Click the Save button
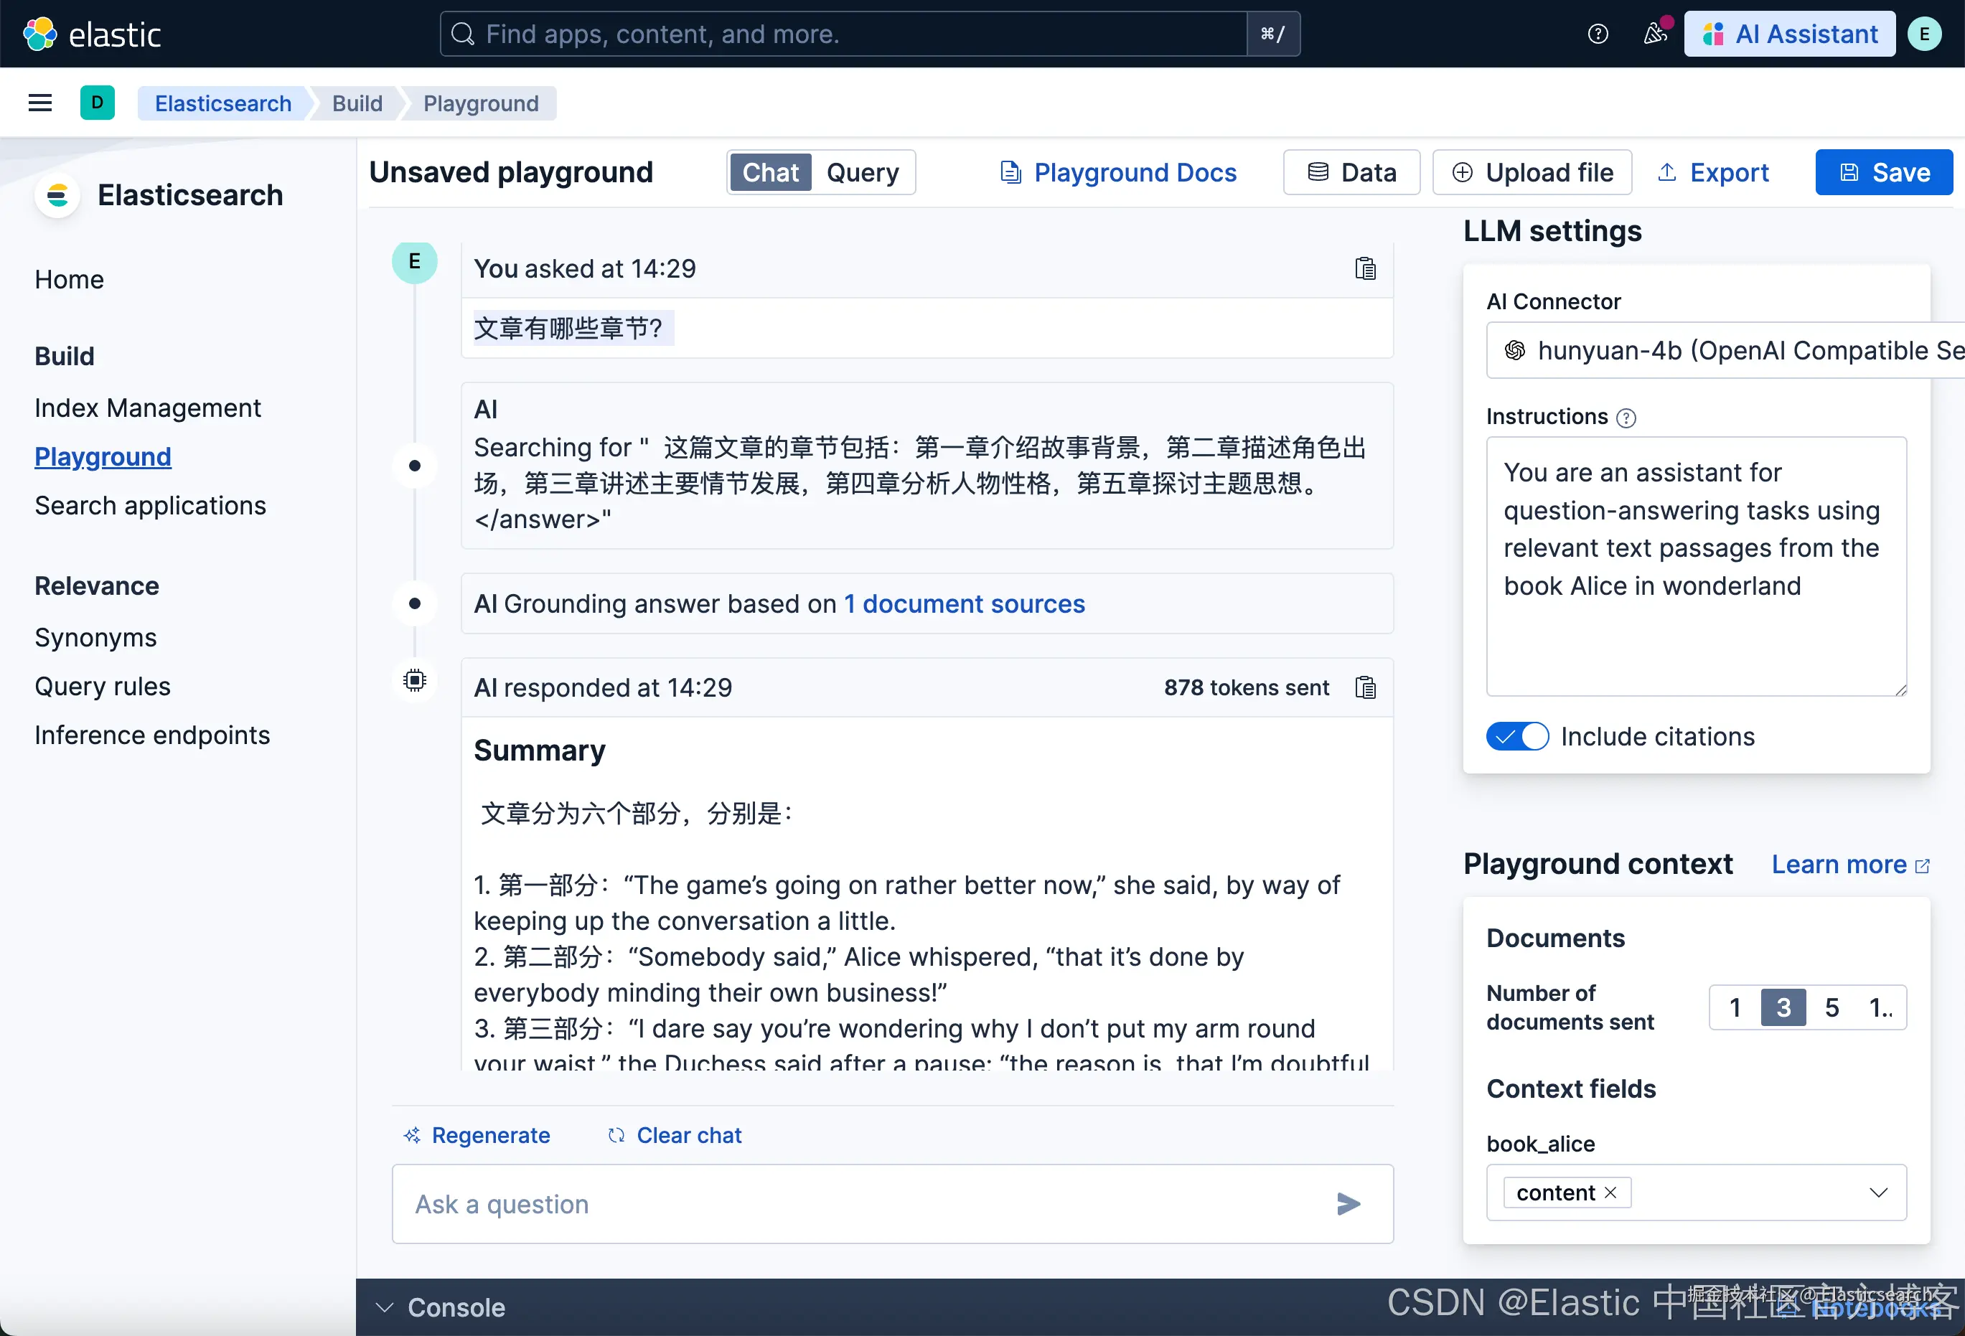 1883,172
